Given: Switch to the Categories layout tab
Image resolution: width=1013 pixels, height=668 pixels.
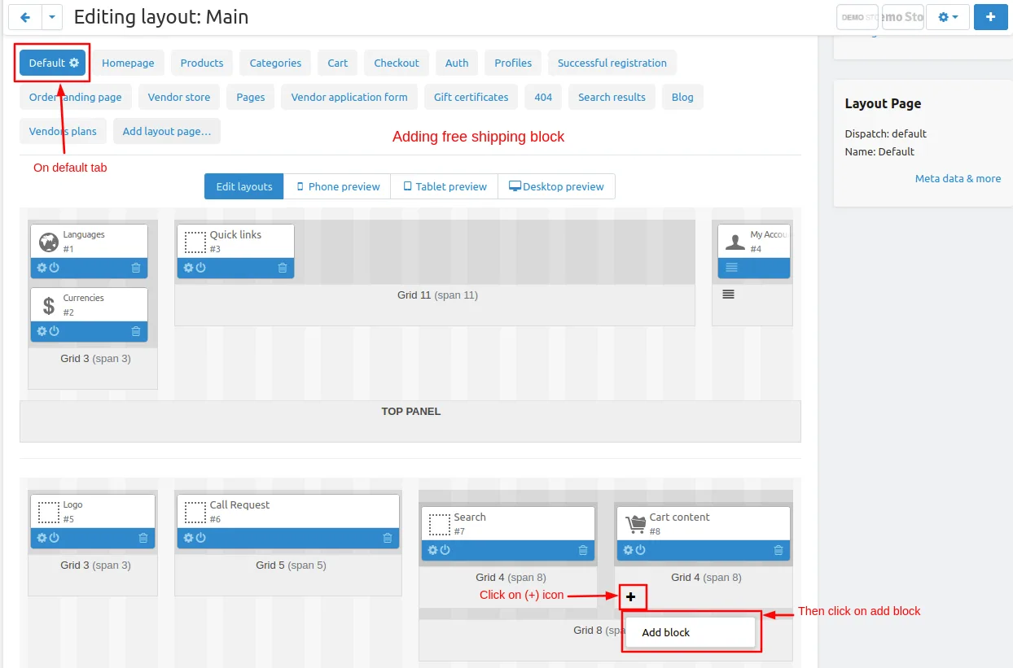Looking at the screenshot, I should pos(275,63).
